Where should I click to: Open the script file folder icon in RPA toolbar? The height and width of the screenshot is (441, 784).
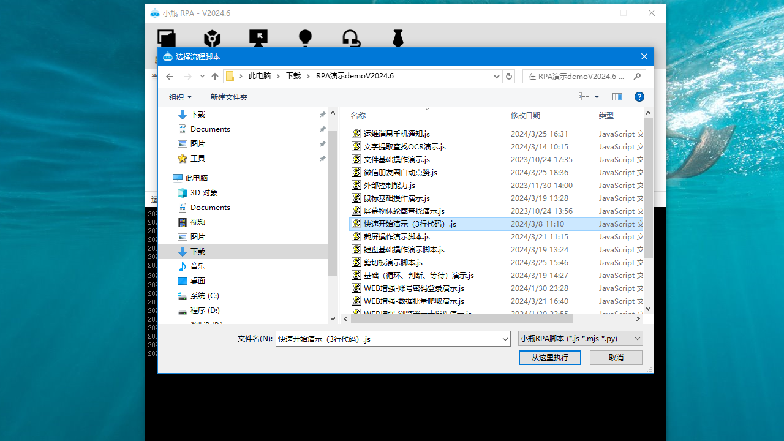(x=166, y=39)
